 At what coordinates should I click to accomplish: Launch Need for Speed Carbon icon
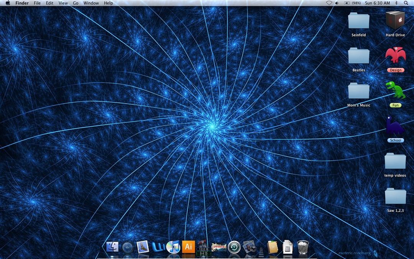[219, 247]
